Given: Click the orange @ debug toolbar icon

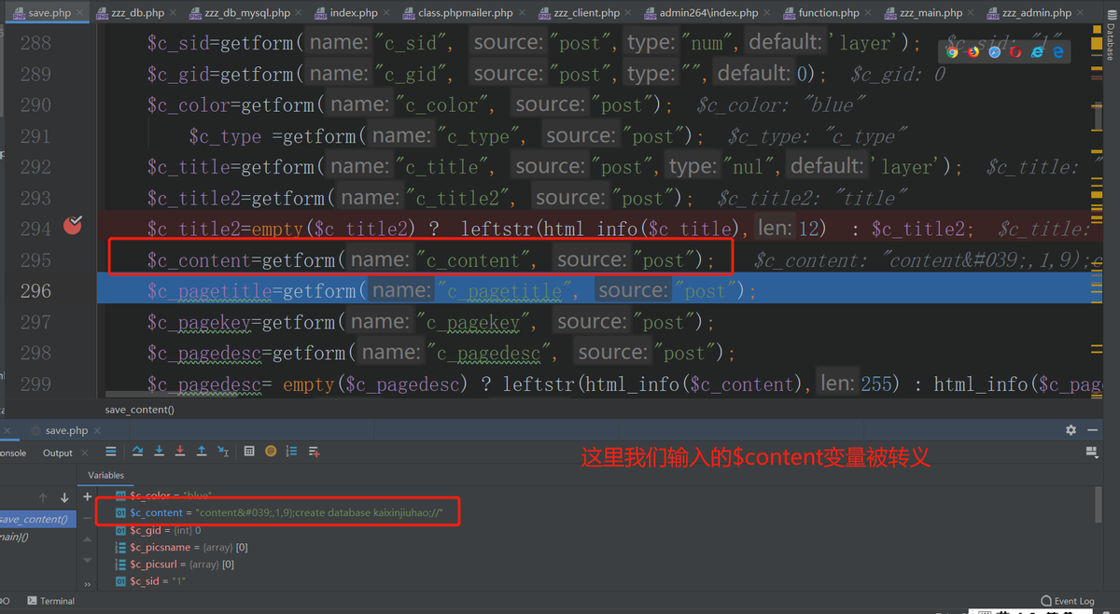Looking at the screenshot, I should (x=271, y=452).
